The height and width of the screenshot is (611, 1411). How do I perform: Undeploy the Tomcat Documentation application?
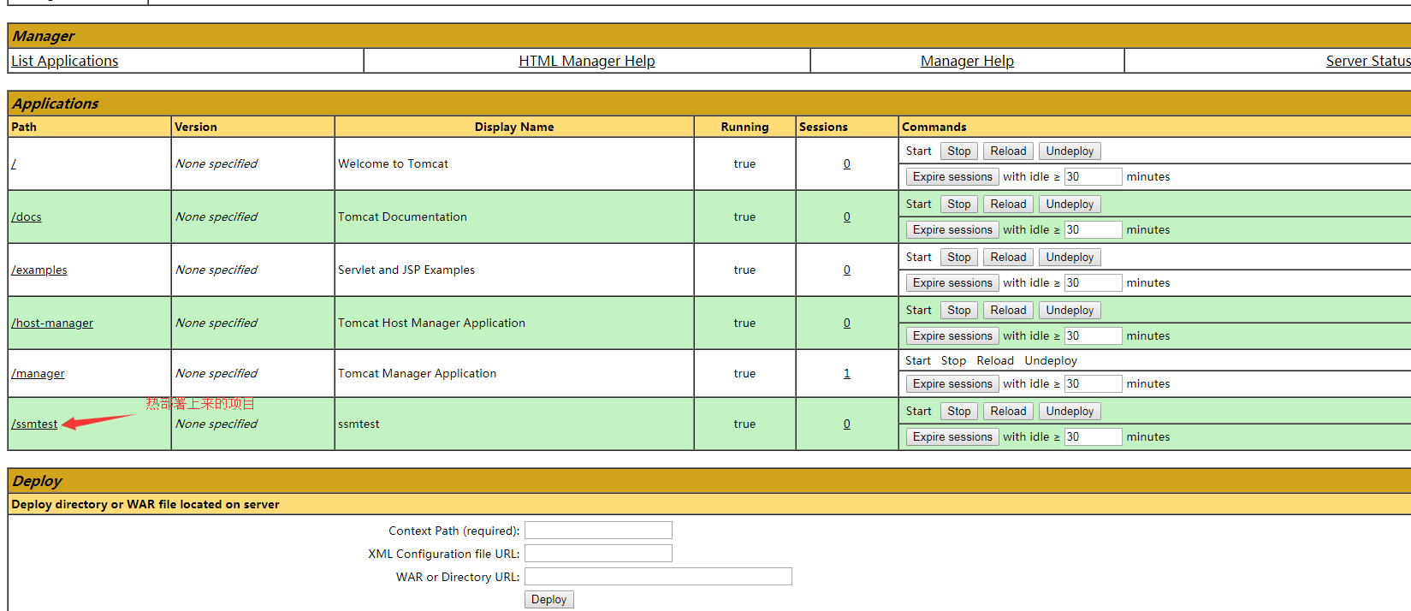point(1070,204)
